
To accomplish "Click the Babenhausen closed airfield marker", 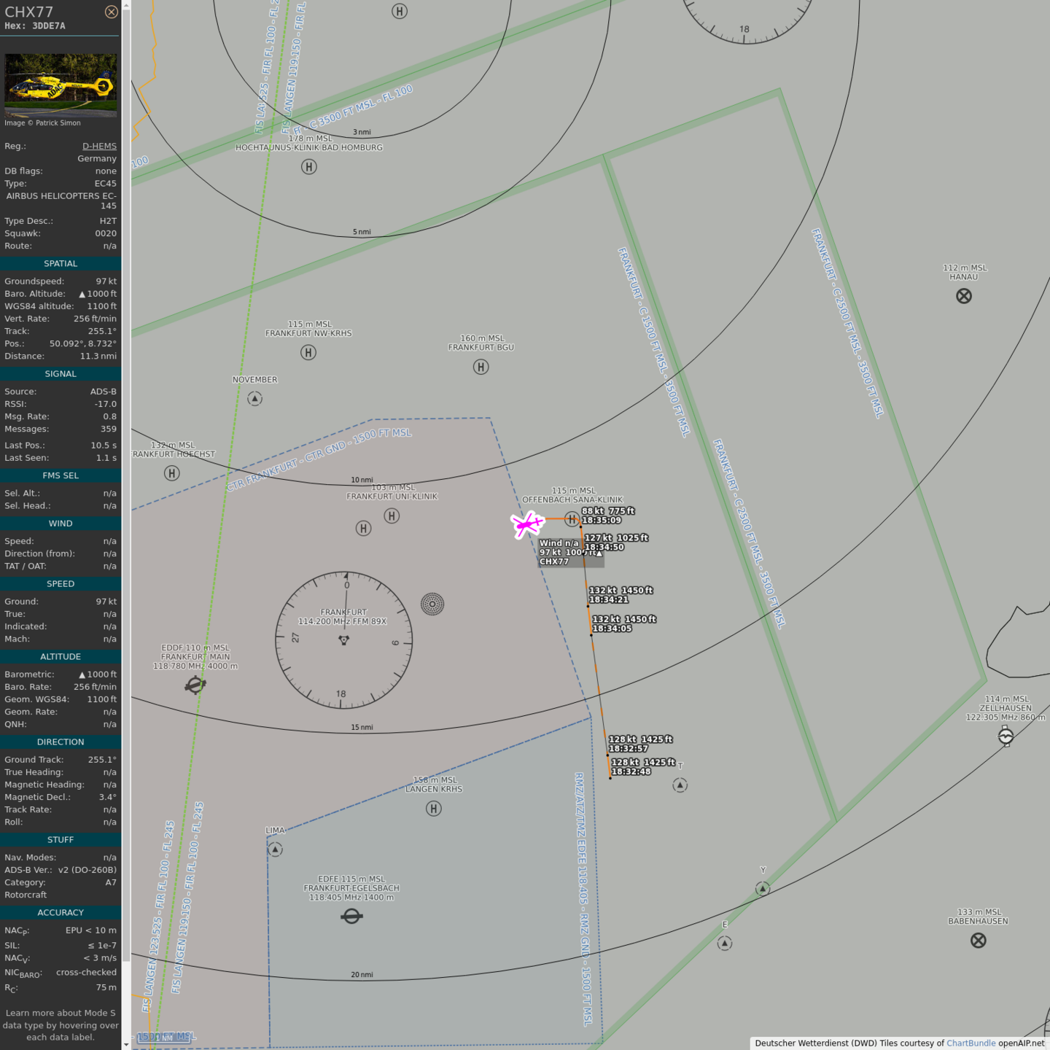I will click(979, 941).
